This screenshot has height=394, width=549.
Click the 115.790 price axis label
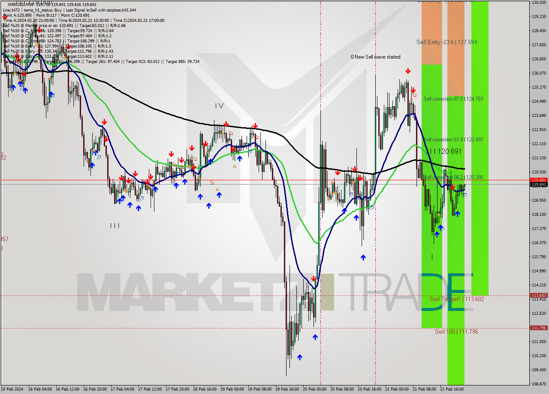(538, 257)
